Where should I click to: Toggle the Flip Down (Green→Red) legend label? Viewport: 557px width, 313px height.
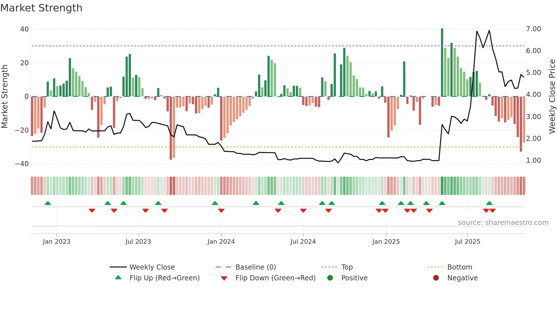click(x=275, y=278)
